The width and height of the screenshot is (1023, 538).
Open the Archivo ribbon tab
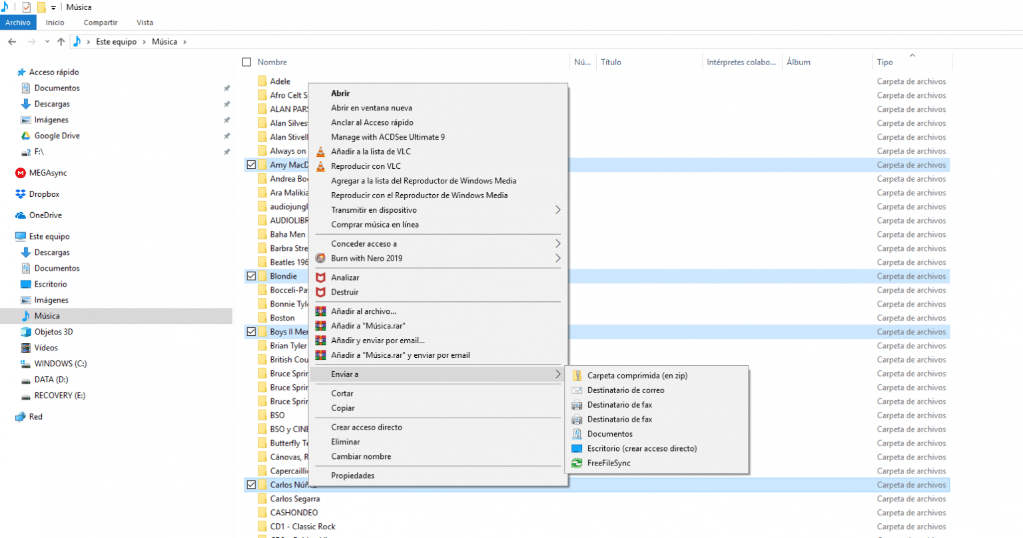18,23
